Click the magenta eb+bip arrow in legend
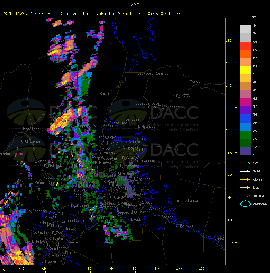 tap(245, 196)
